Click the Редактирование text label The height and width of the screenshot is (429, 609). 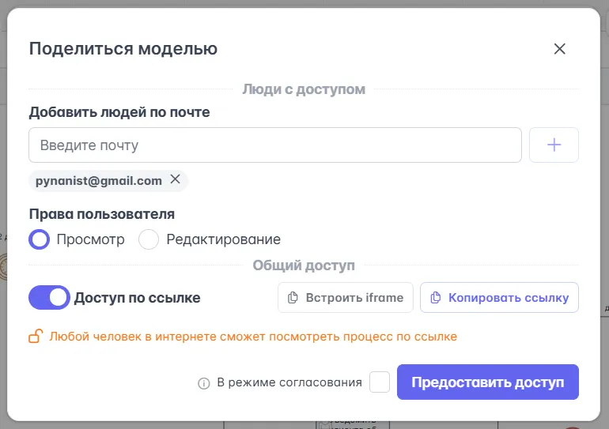tap(223, 239)
